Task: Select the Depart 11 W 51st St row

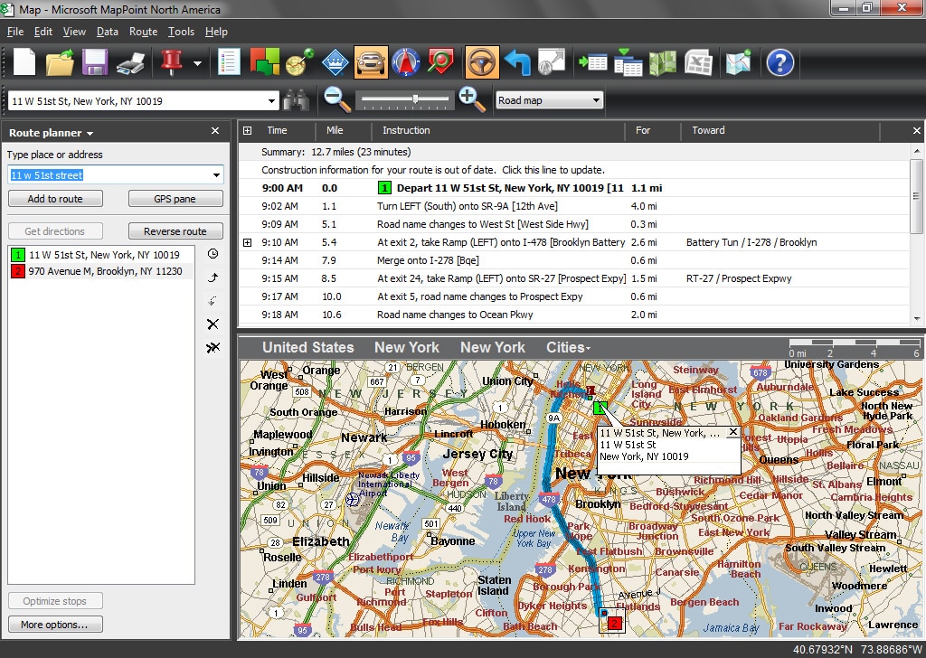Action: 573,188
